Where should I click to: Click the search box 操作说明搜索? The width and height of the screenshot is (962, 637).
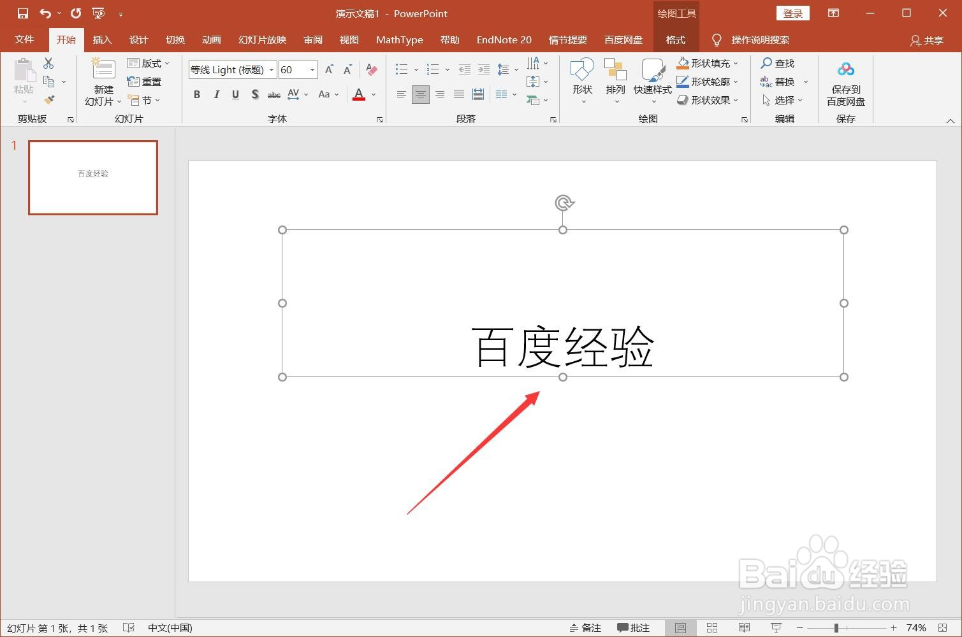(x=760, y=40)
